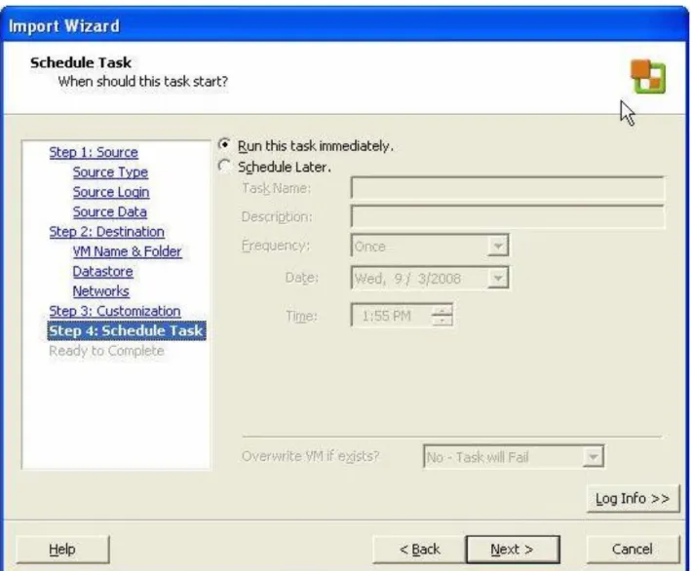Screen dimensions: 692x571
Task: Select Step 4: Schedule Task item
Action: (127, 331)
